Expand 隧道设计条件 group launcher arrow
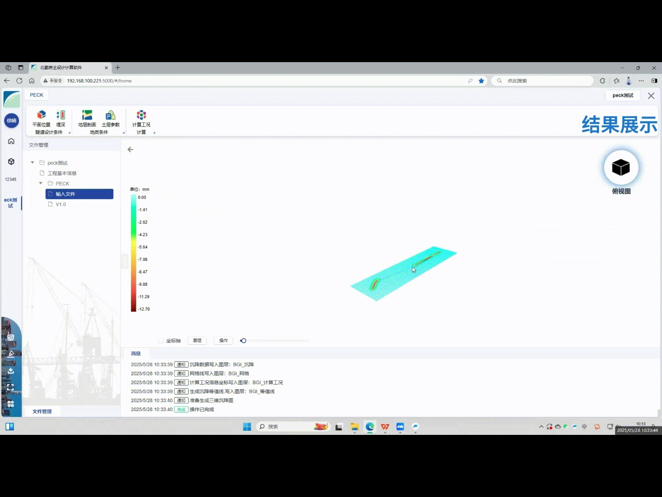The image size is (662, 497). pos(69,133)
